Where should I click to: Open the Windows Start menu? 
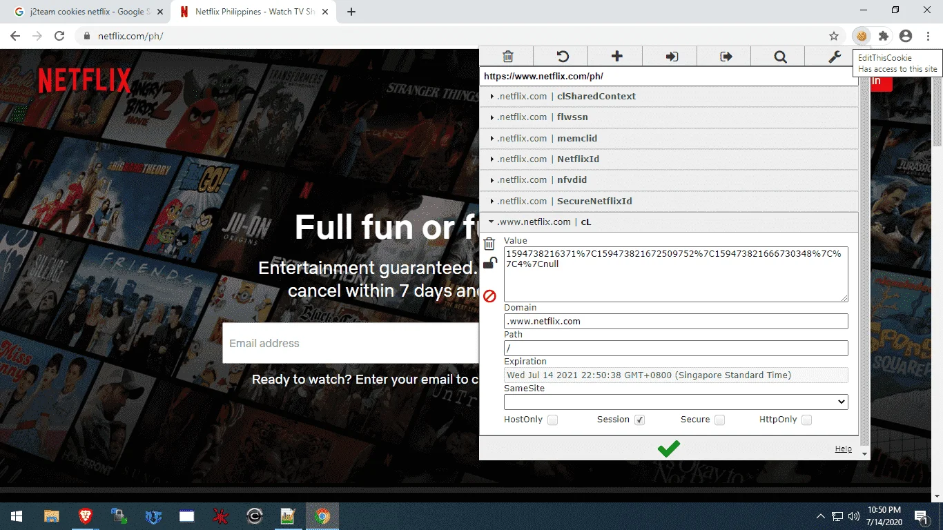pos(17,516)
